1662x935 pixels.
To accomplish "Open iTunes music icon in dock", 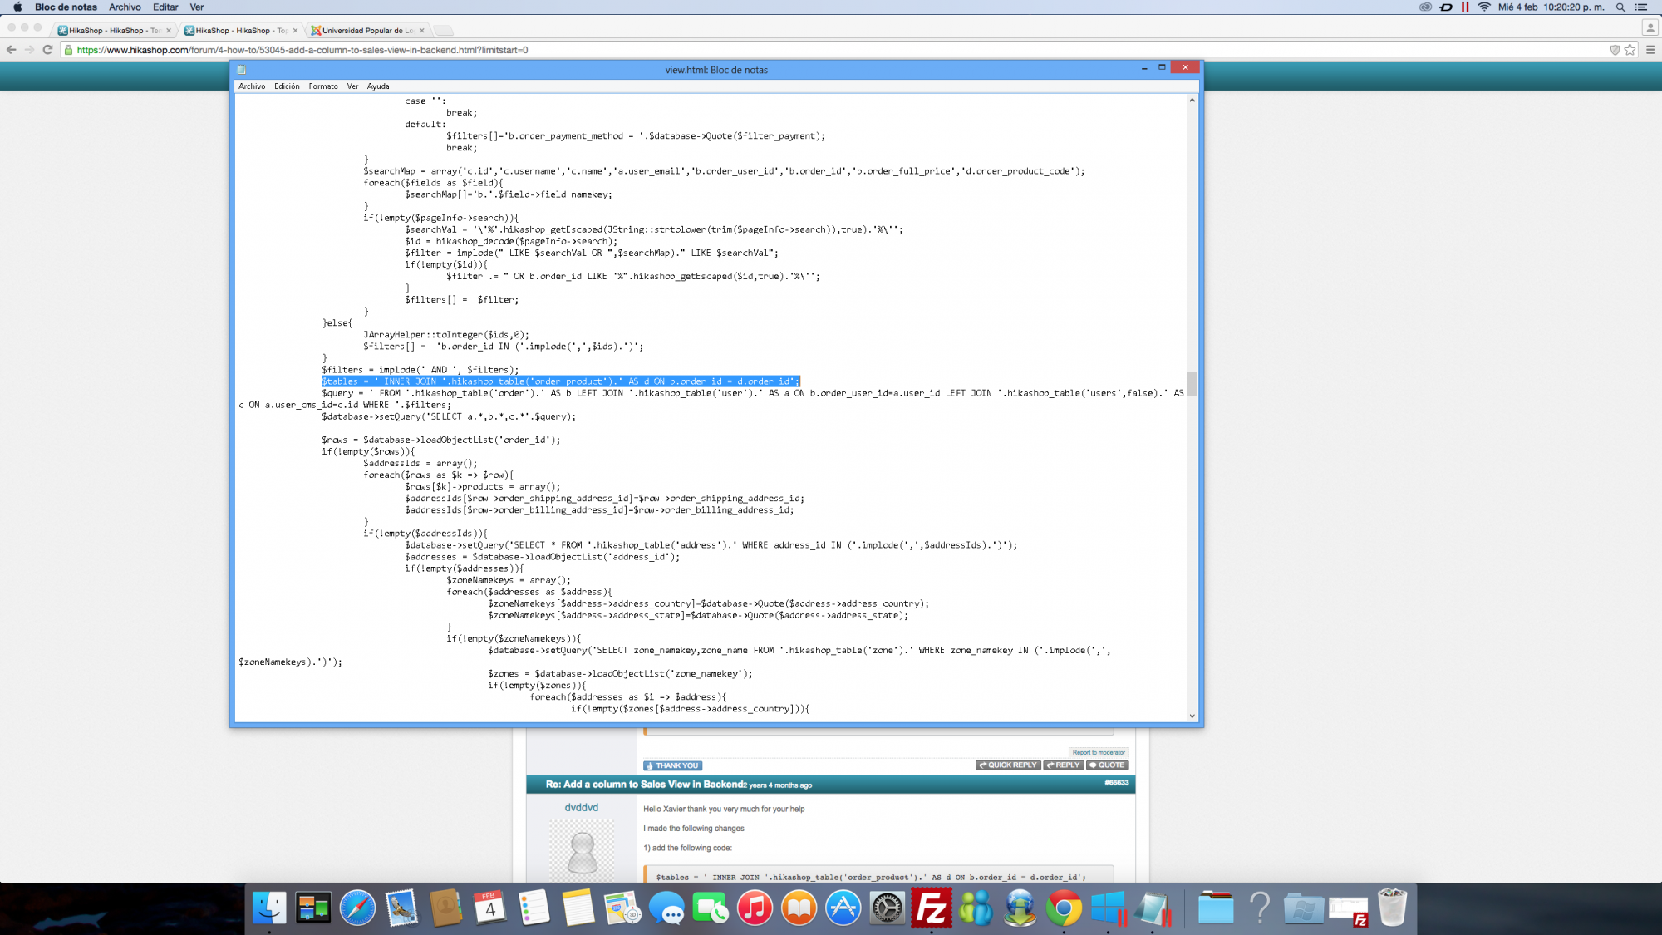I will (x=755, y=908).
